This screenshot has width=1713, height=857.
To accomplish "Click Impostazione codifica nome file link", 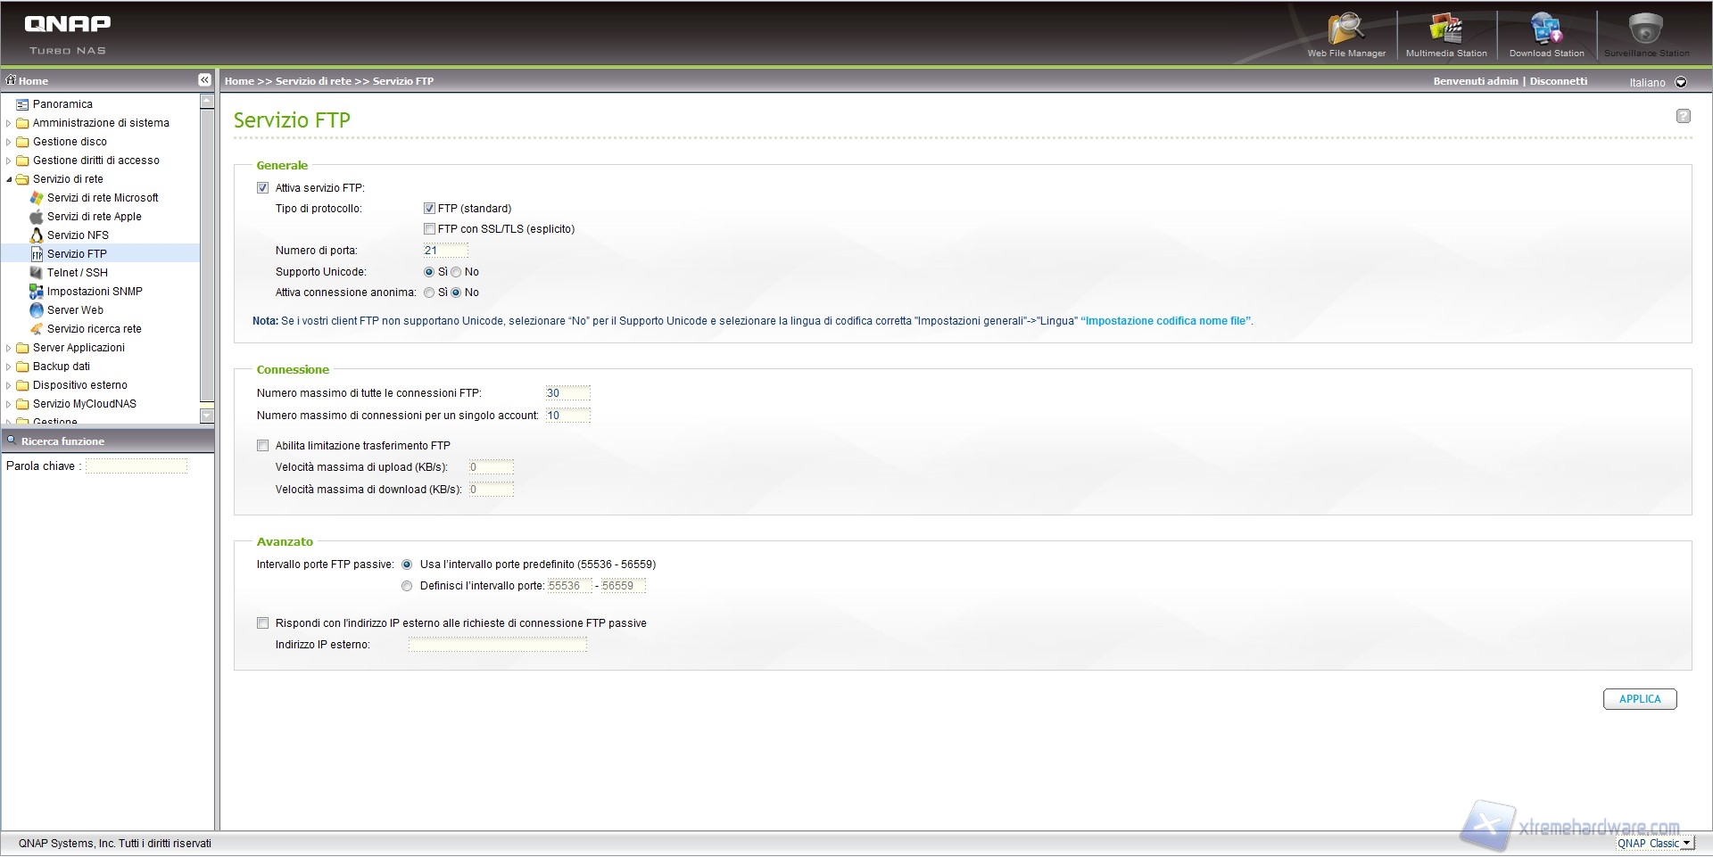I will 1166,321.
